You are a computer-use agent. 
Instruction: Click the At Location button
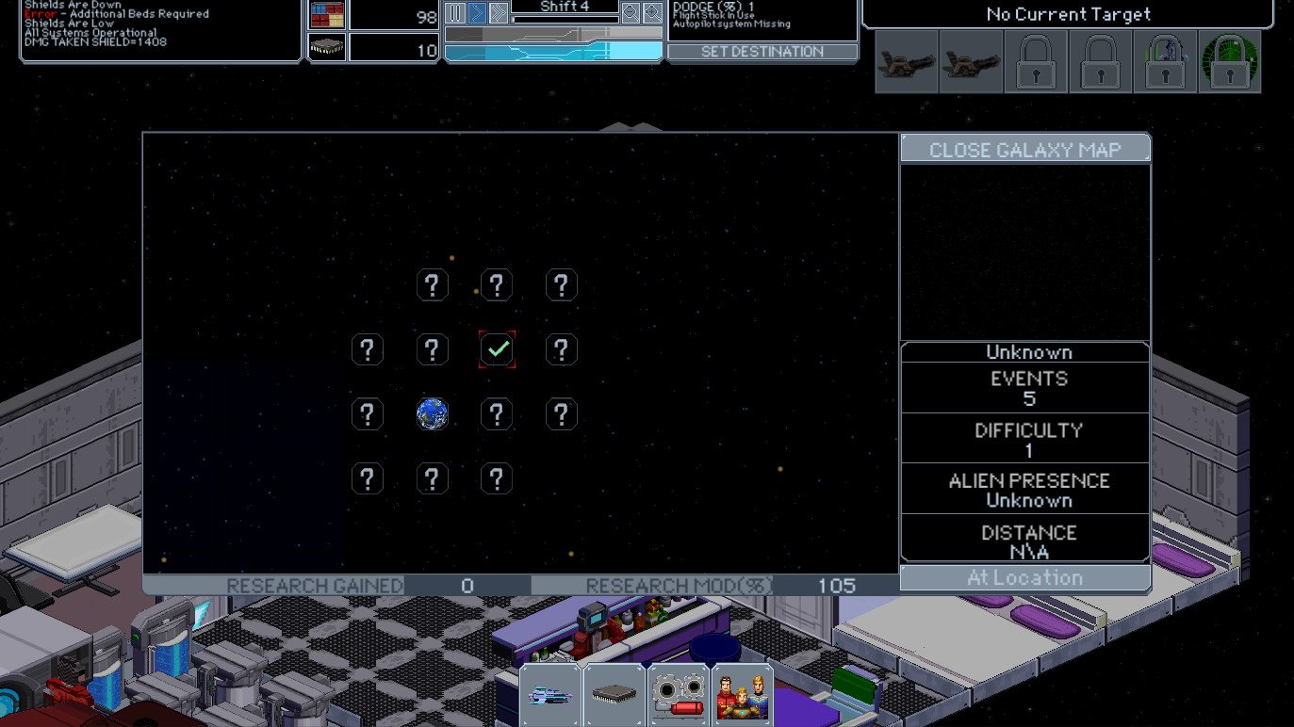(x=1024, y=577)
